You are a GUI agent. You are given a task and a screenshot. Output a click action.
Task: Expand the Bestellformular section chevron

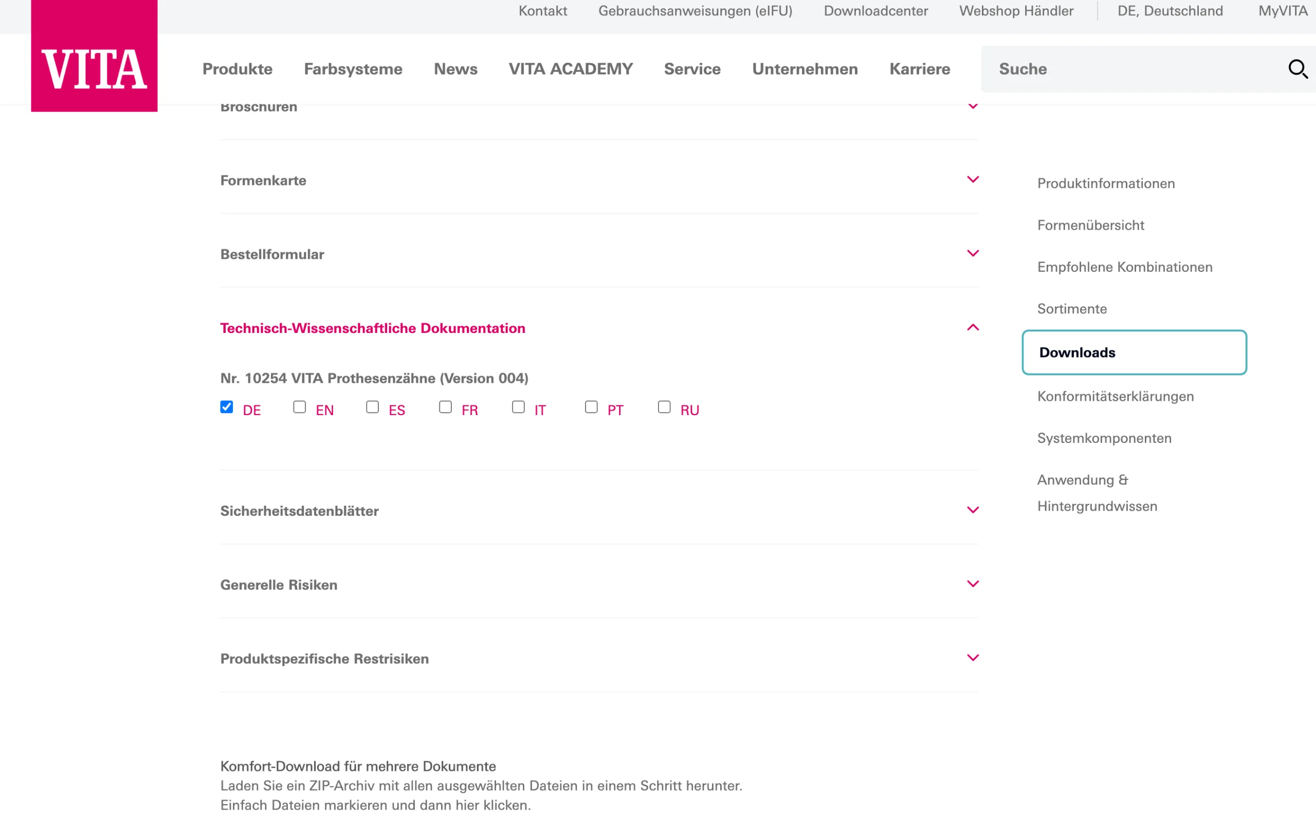[x=973, y=253]
